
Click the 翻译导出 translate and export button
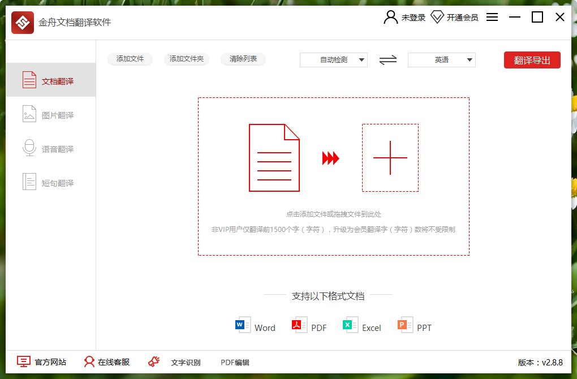tap(532, 60)
